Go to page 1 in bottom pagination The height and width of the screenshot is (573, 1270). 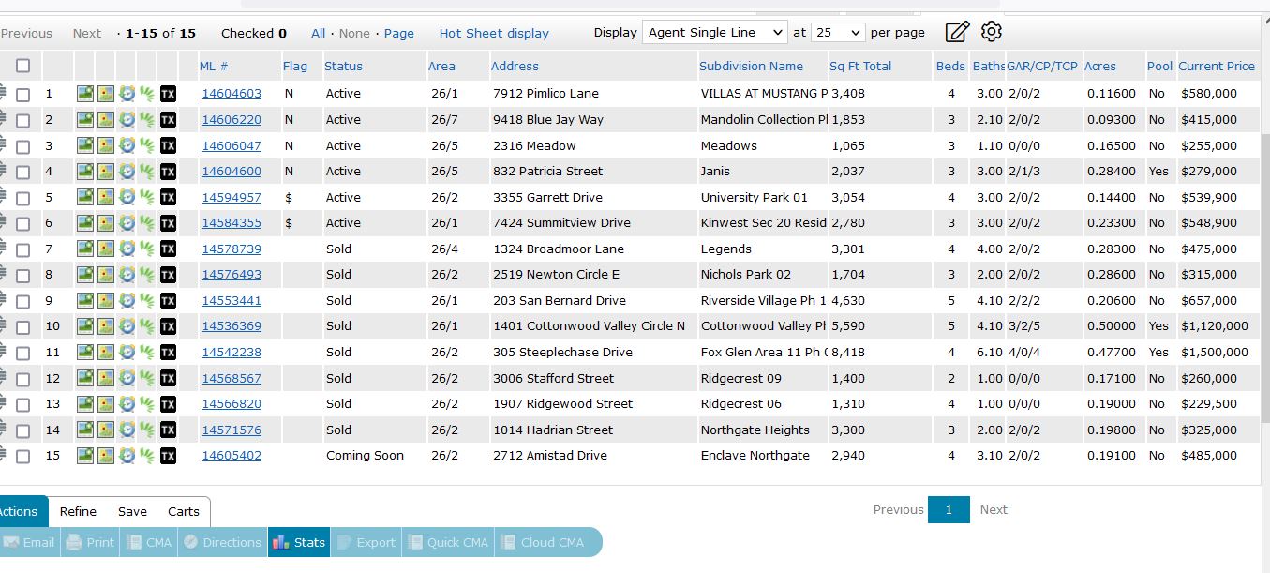point(949,509)
